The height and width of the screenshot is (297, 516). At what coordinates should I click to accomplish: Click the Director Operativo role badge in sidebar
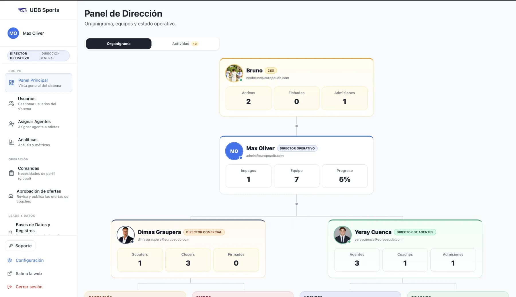38,56
